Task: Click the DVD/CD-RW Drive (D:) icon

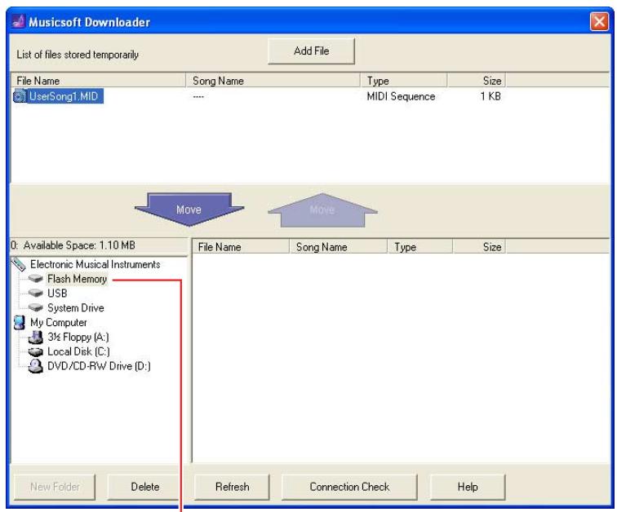Action: coord(36,366)
